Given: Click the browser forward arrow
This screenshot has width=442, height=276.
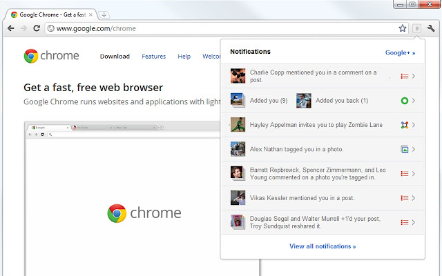Looking at the screenshot, I should [x=23, y=28].
